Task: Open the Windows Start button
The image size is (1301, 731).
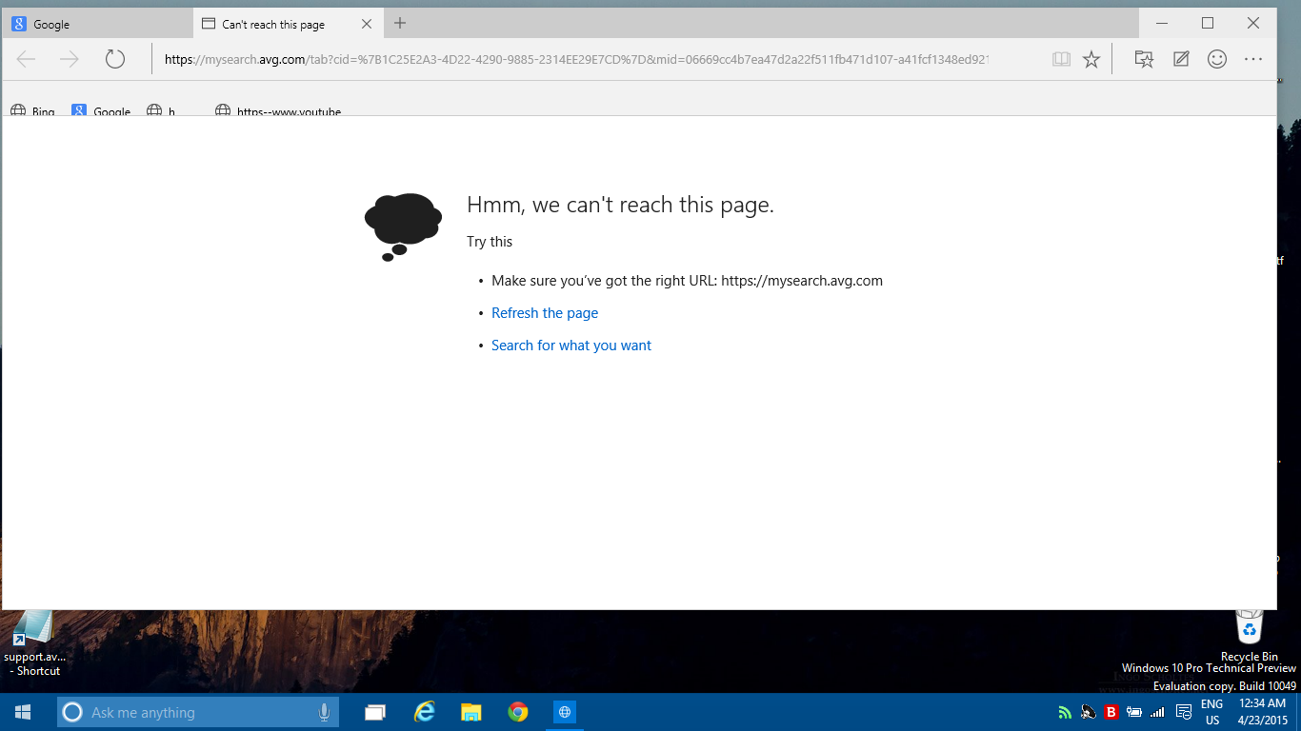Action: (23, 712)
